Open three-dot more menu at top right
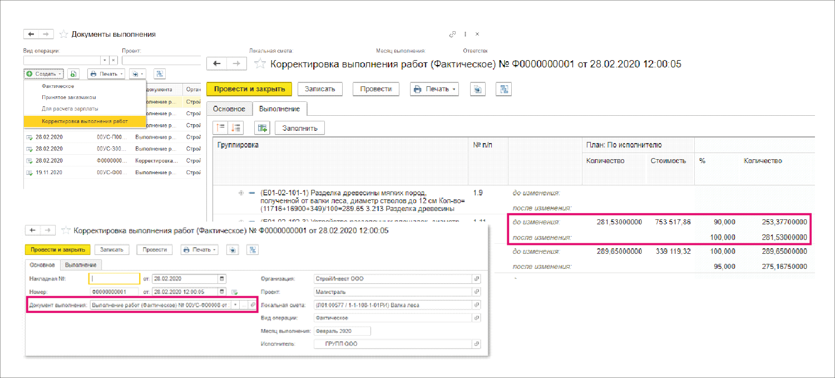Screen dimensions: 835x378 coord(465,34)
